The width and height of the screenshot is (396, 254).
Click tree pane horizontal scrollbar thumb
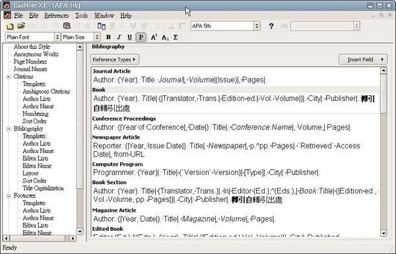pos(37,238)
